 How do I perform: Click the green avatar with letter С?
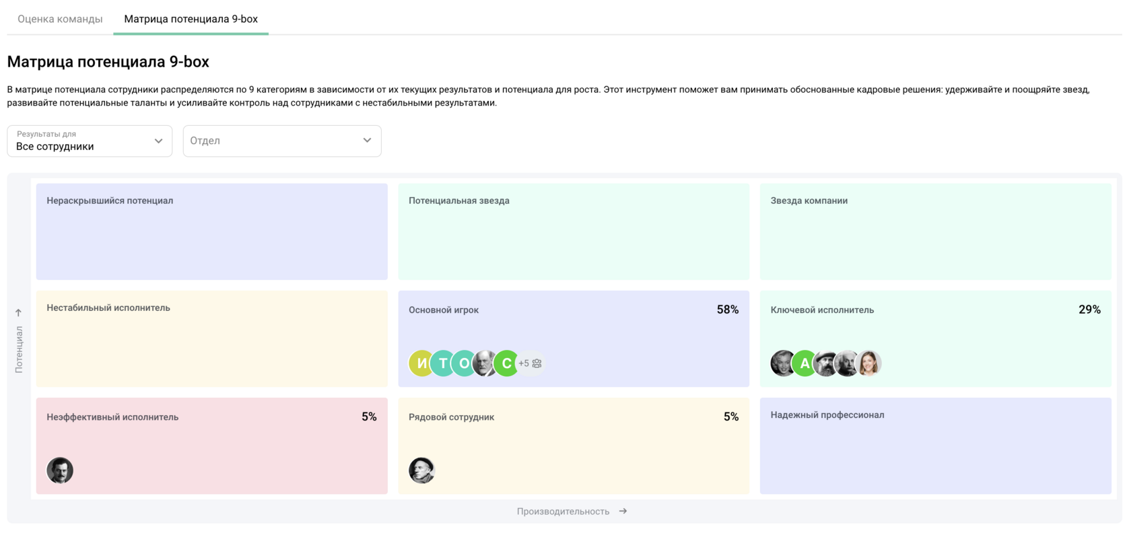[508, 363]
